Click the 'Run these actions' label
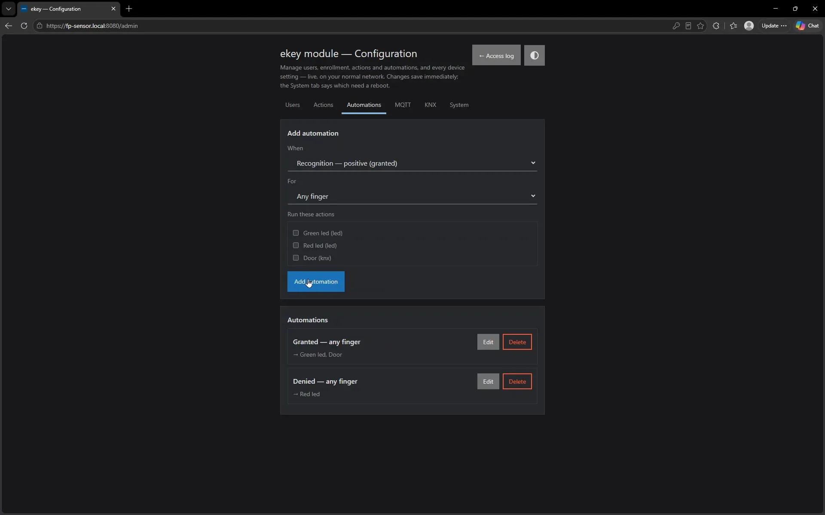825x515 pixels. (311, 214)
